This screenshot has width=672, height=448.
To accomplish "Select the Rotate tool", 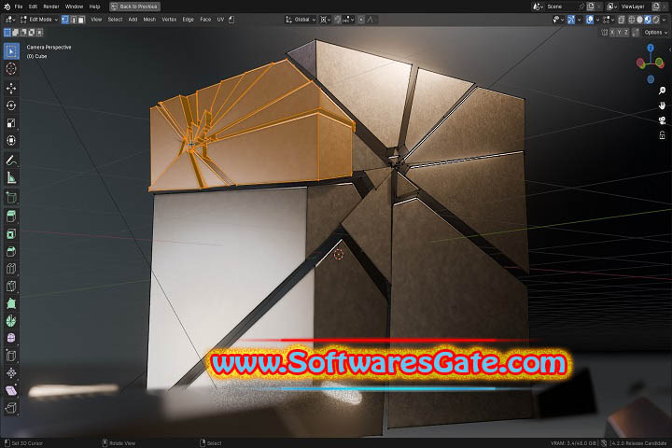I will (11, 105).
